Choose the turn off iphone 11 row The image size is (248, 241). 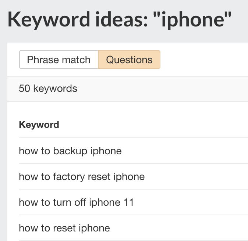(77, 202)
